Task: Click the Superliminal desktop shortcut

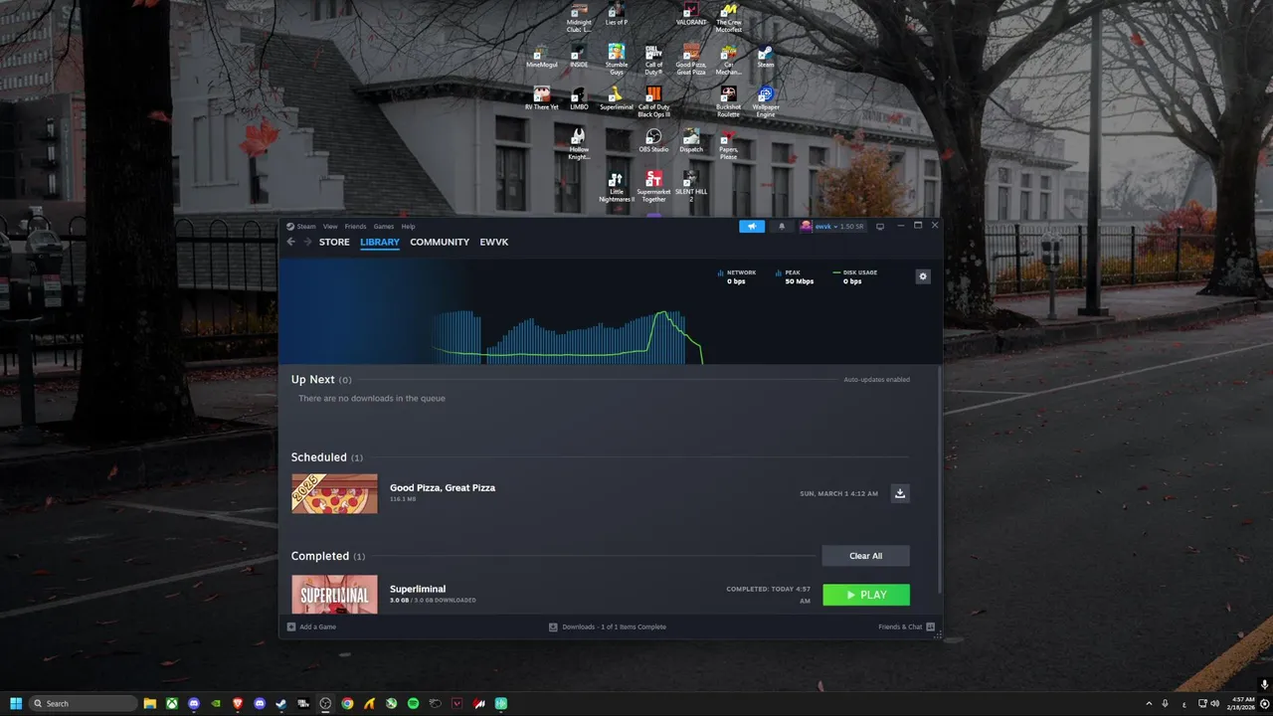Action: point(617,97)
